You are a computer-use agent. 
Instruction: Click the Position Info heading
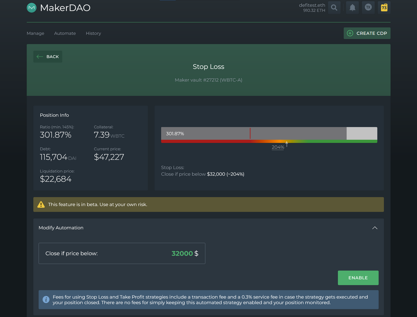pyautogui.click(x=54, y=115)
